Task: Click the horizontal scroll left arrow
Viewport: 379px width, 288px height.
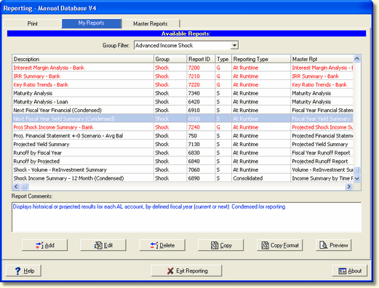Action: (16, 186)
